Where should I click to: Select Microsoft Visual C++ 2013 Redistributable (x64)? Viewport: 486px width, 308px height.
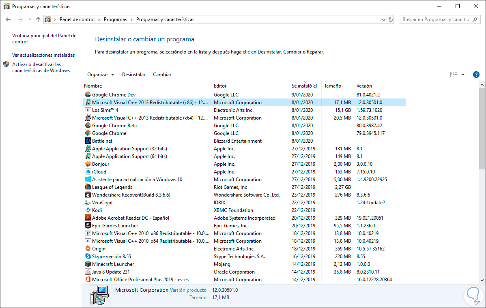pos(150,118)
